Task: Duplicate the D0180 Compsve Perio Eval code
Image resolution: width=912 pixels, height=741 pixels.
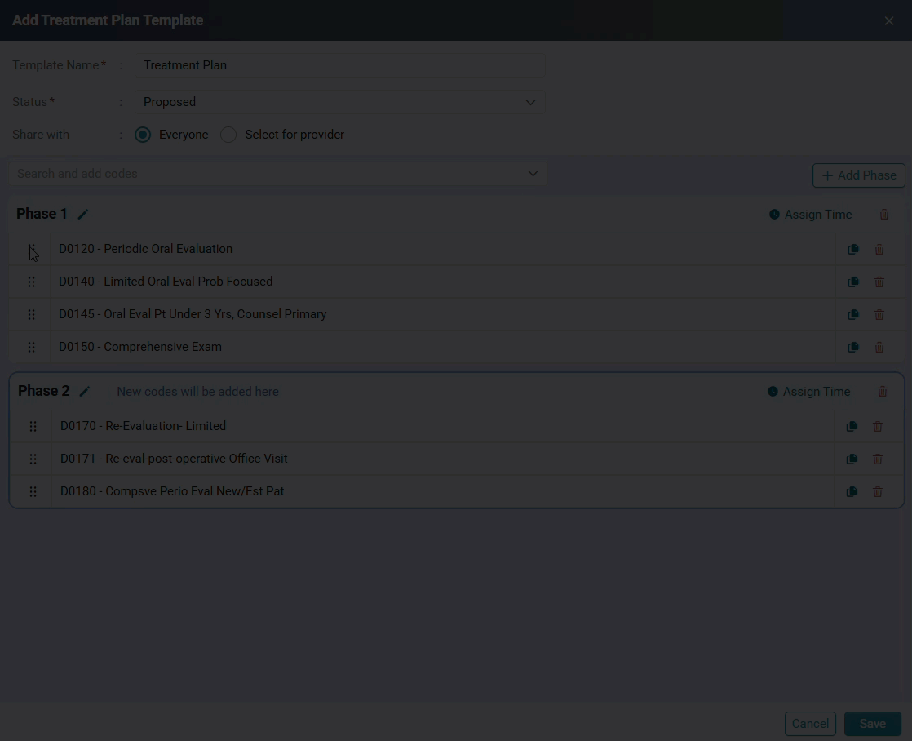Action: pyautogui.click(x=852, y=491)
